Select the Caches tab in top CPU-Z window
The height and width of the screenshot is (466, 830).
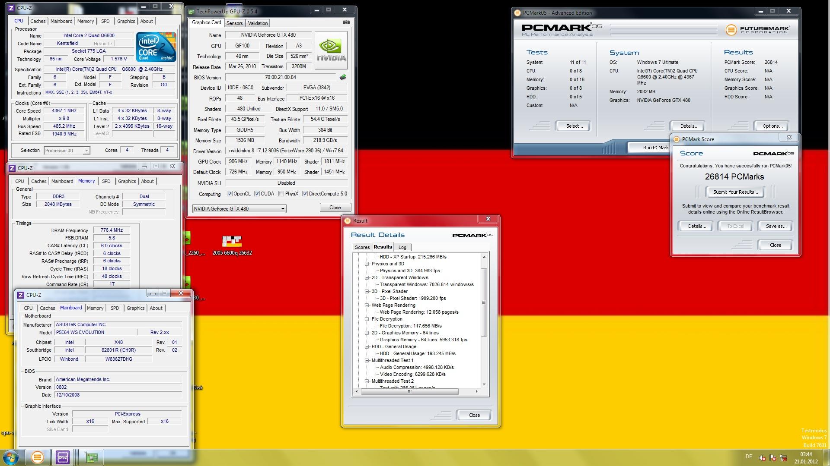tap(38, 21)
